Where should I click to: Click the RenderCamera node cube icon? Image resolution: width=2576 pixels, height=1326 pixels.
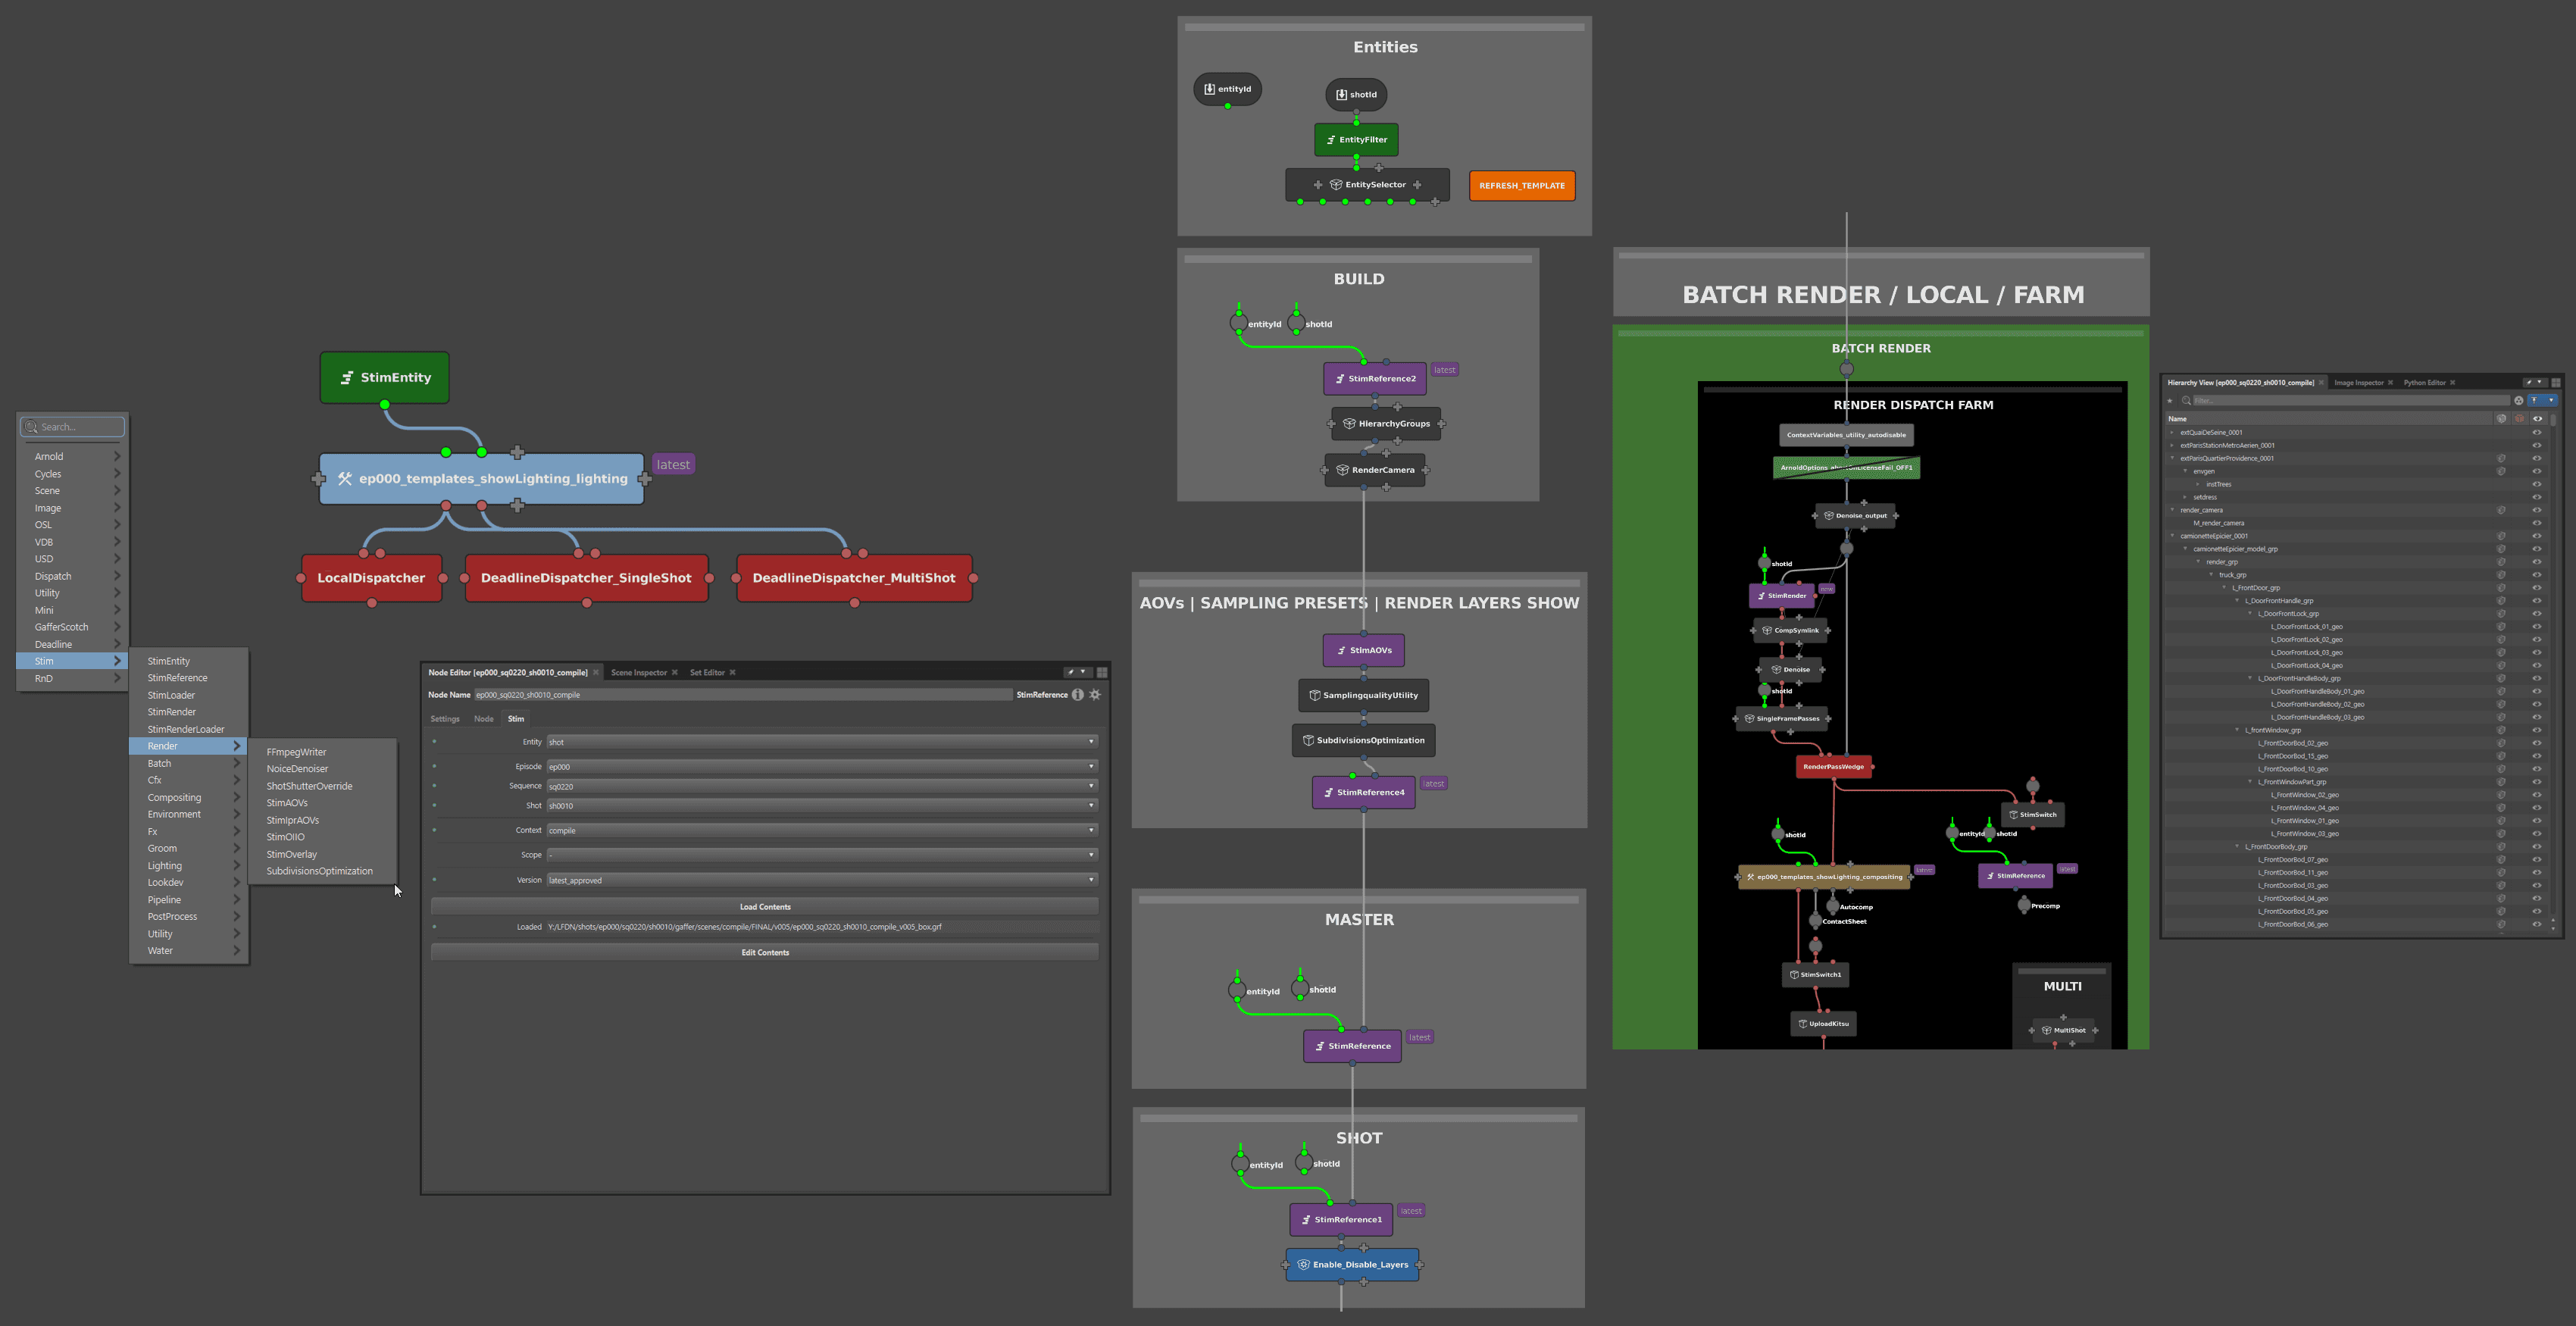pyautogui.click(x=1343, y=470)
